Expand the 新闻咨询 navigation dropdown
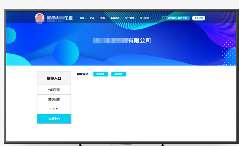This screenshot has height=146, width=239. tap(116, 18)
